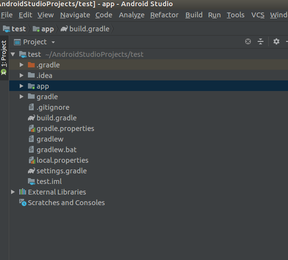Click the External Libraries bars icon
288x260 pixels.
[23, 192]
